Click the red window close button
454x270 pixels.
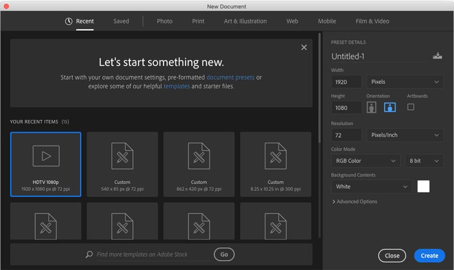pyautogui.click(x=6, y=6)
